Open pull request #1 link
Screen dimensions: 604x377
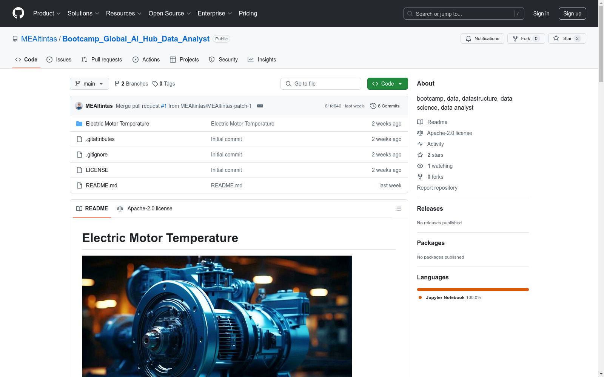(164, 106)
